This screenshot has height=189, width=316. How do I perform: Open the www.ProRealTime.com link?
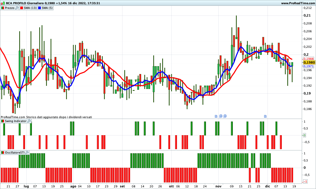(298, 3)
